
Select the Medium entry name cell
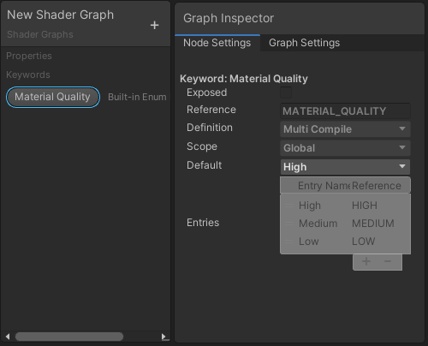[x=318, y=224]
